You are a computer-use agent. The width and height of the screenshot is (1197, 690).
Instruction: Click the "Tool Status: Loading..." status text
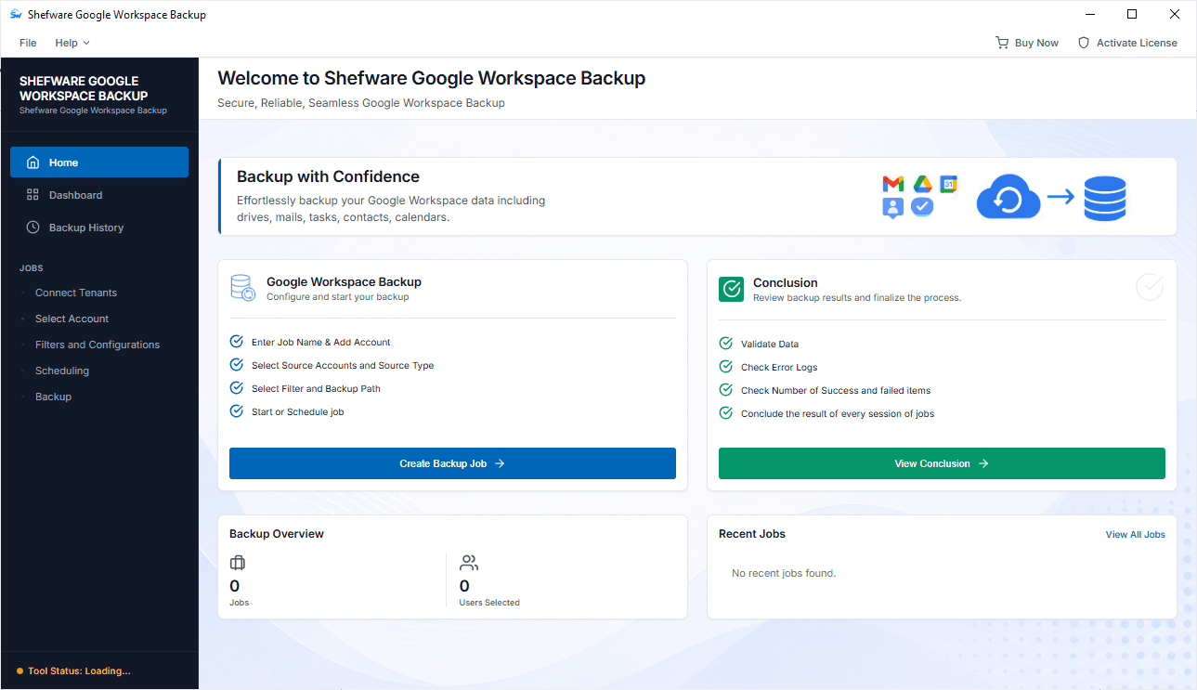pyautogui.click(x=79, y=670)
